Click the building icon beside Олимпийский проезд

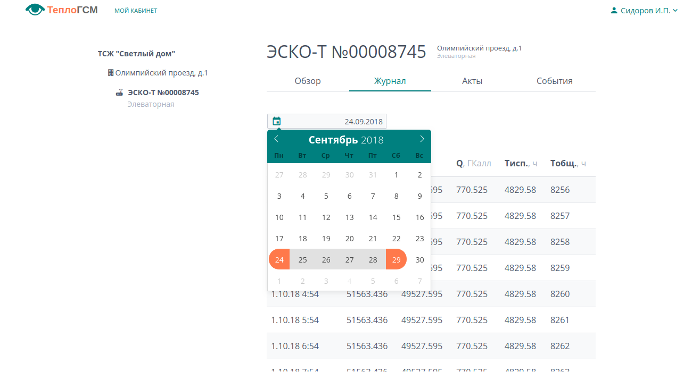(111, 73)
